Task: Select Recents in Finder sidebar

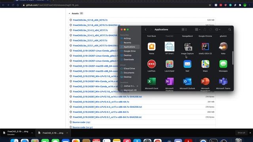Action: [127, 43]
